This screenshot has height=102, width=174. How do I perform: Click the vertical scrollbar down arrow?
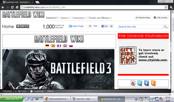[x=173, y=92]
